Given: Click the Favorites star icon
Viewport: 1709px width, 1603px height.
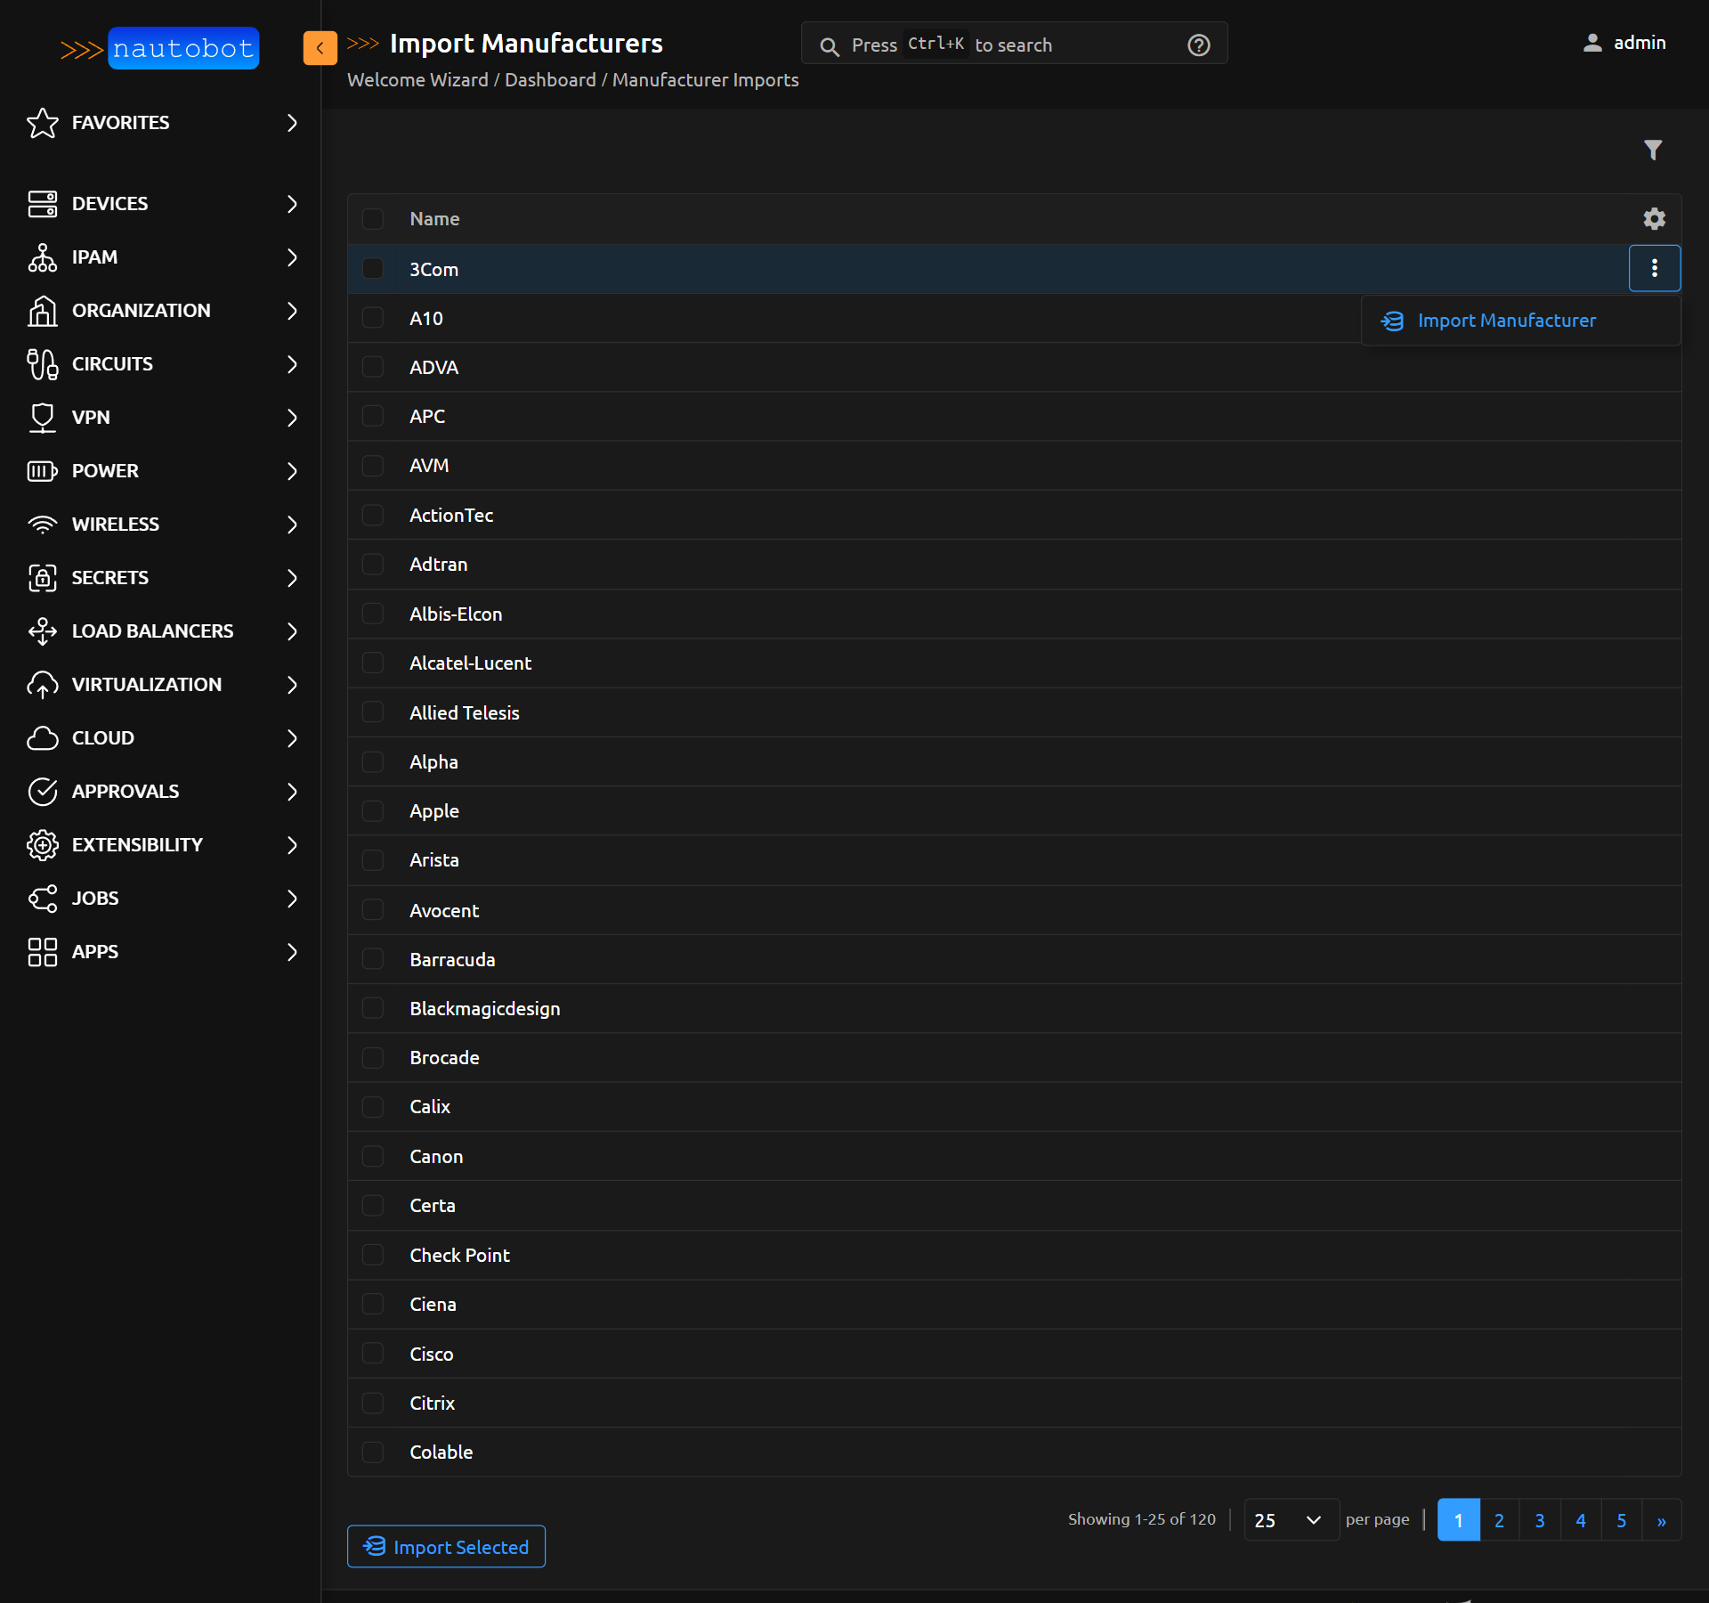Looking at the screenshot, I should coord(42,123).
